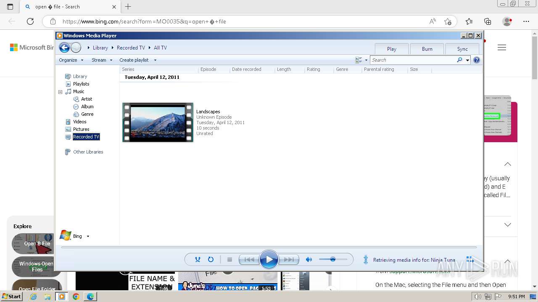Open Internet Explorer from the taskbar
This screenshot has width=538, height=302.
(x=33, y=297)
